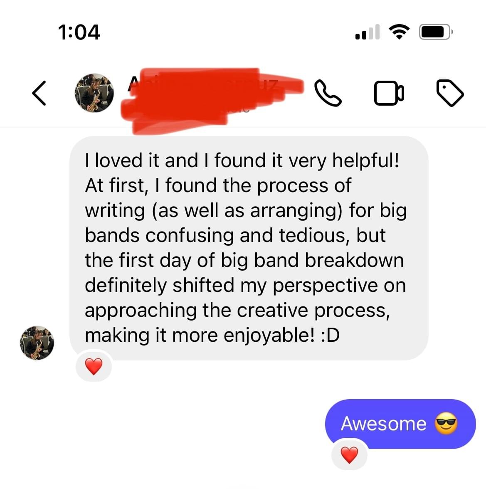486x489 pixels.
Task: Tap the small avatar beside gray message
Action: point(37,343)
